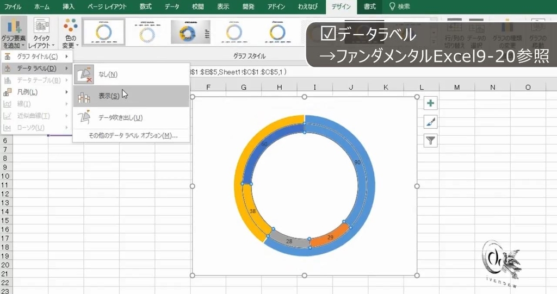Switch to the ページレイアウト tab
This screenshot has width=557, height=294.
coord(107,7)
